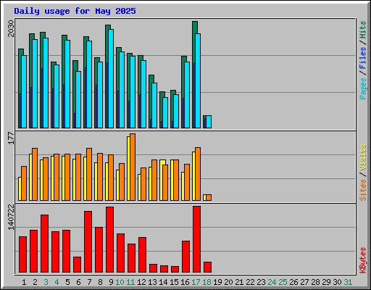
Task: Click day label 13 on the axis
Action: point(152,282)
